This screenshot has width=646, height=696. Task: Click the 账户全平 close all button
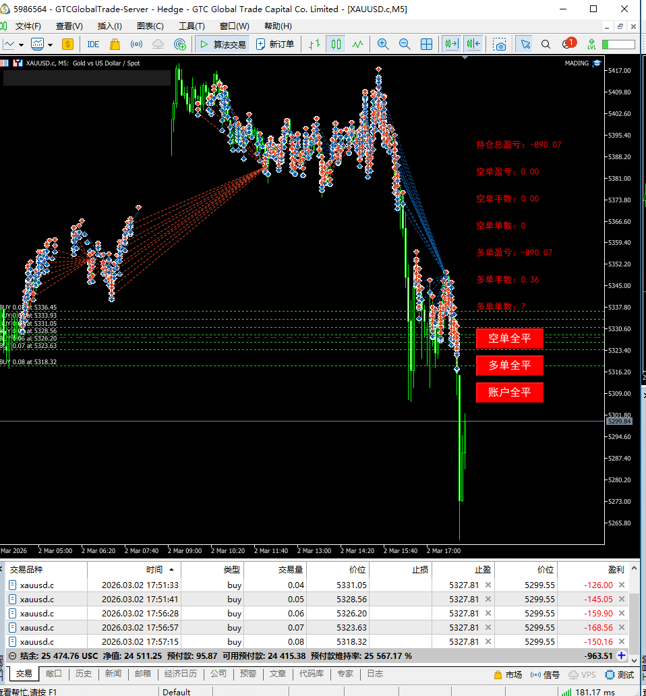[x=509, y=393]
